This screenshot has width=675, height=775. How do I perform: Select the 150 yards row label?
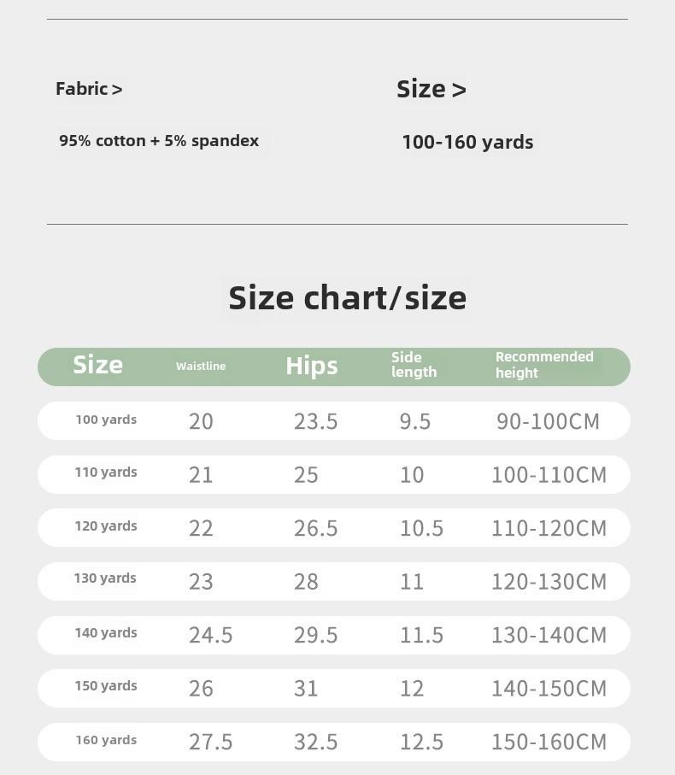click(x=106, y=686)
